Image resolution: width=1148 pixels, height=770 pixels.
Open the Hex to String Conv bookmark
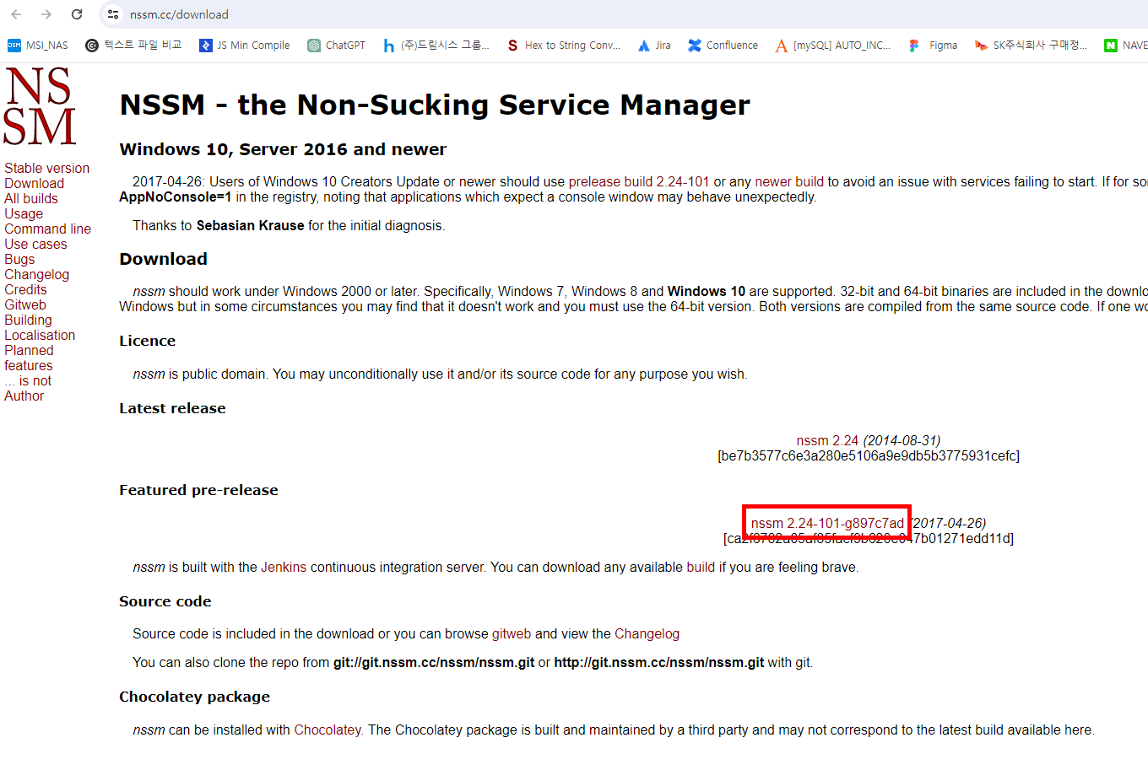pyautogui.click(x=563, y=46)
